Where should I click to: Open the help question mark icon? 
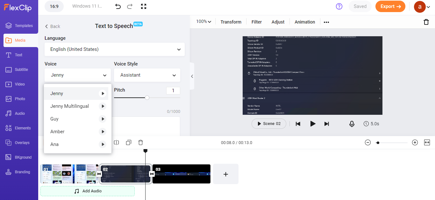coord(339,6)
